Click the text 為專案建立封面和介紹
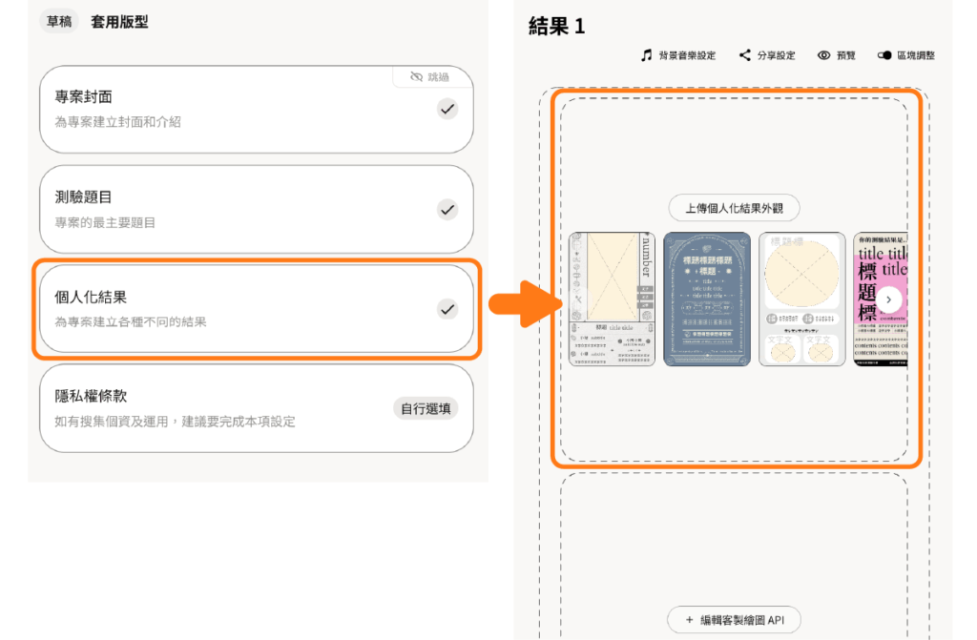 point(117,122)
